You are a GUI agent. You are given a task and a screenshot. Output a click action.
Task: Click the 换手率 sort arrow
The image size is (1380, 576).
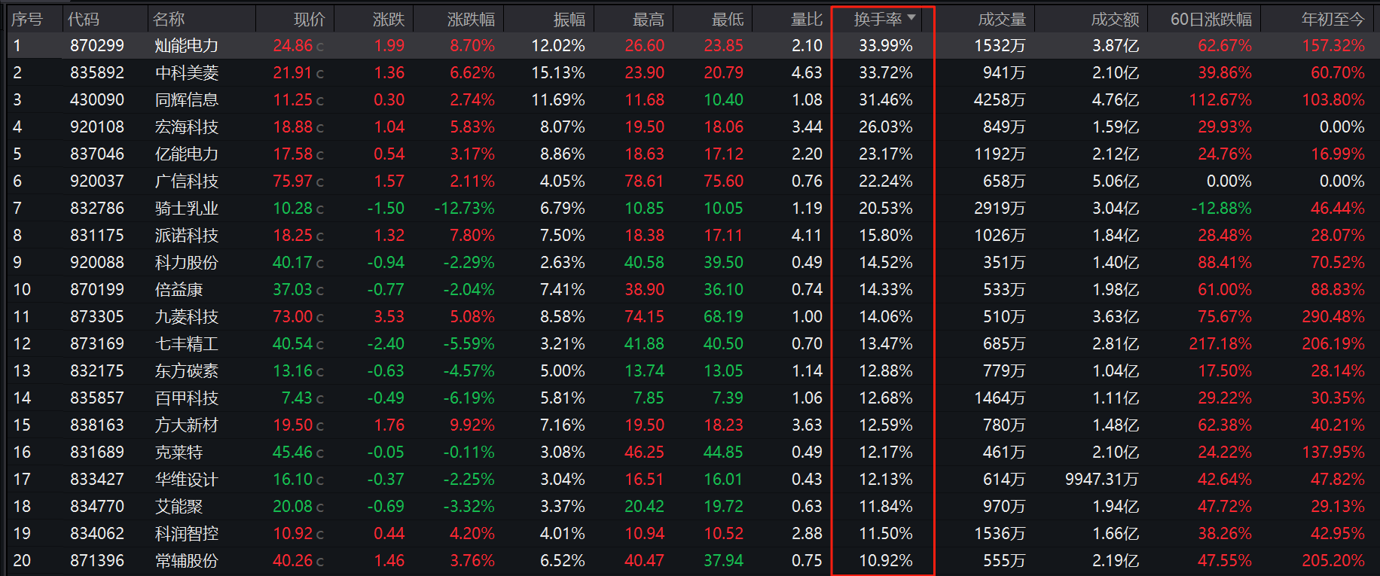911,17
